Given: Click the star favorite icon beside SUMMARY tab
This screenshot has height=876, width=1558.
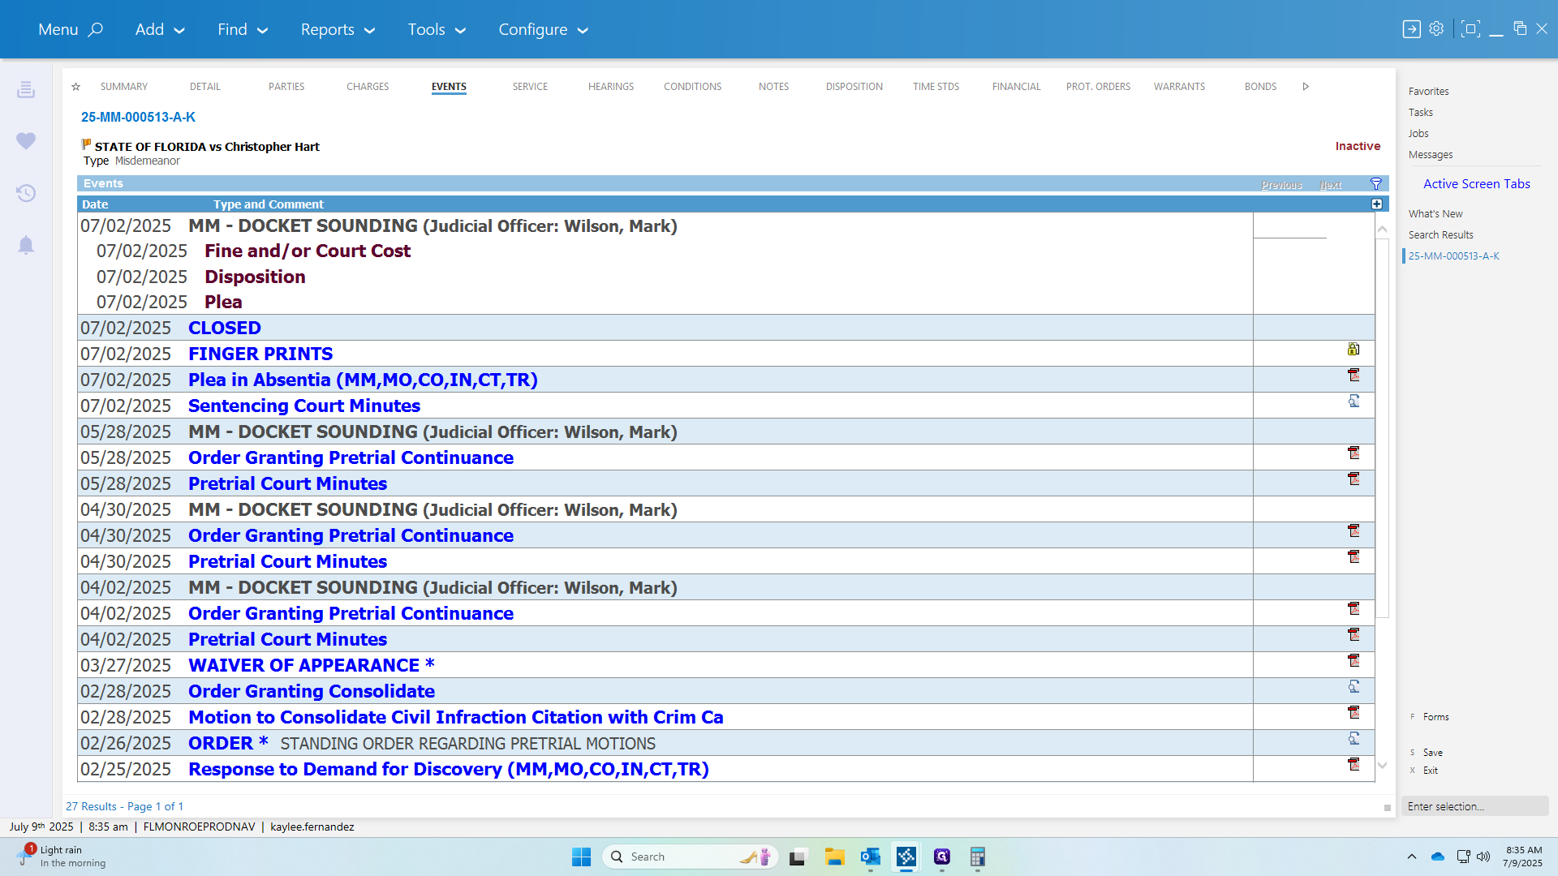Looking at the screenshot, I should pyautogui.click(x=75, y=87).
